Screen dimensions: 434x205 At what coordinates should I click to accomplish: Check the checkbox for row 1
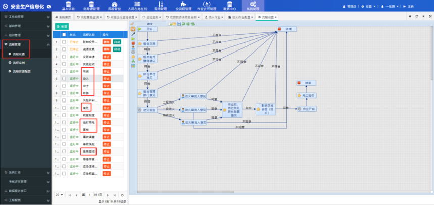64,42
